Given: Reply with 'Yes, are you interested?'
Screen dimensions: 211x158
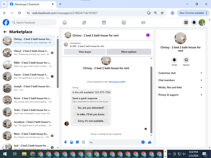Looking at the screenshot, I should 91,108.
